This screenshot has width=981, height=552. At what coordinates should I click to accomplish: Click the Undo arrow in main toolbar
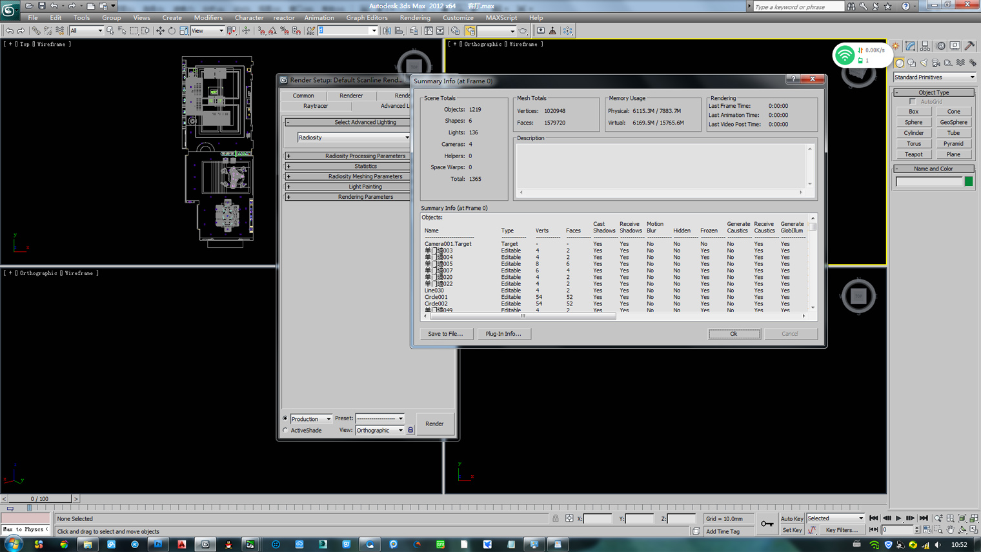pyautogui.click(x=10, y=31)
